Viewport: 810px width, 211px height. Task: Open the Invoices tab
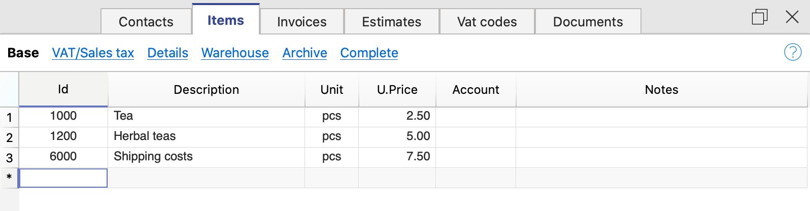(x=301, y=22)
